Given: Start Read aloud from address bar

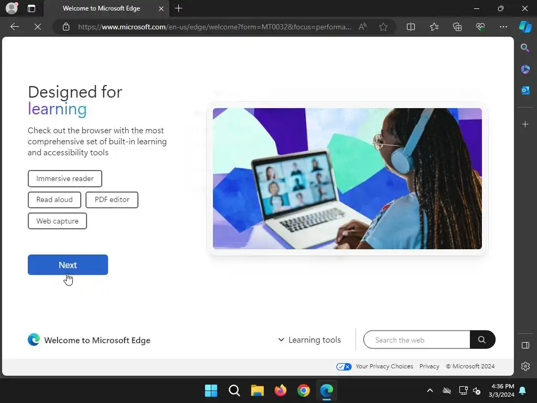Looking at the screenshot, I should tap(362, 27).
